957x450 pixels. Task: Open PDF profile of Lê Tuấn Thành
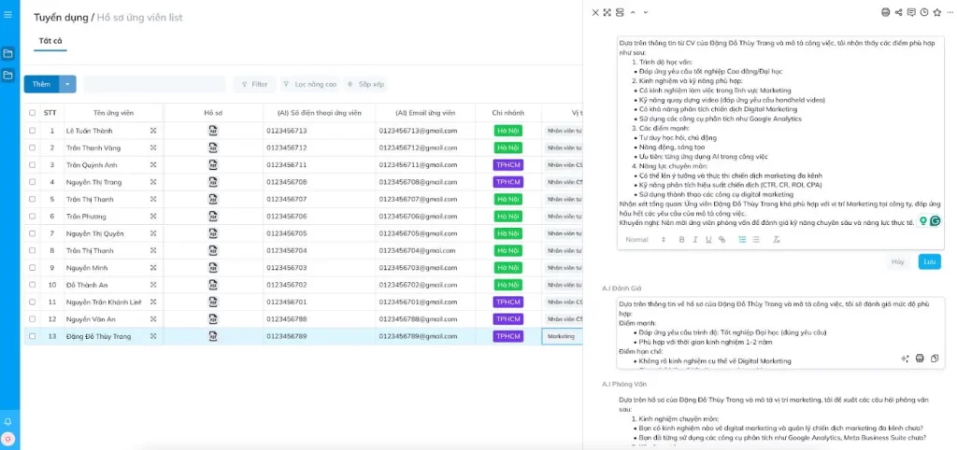click(x=213, y=131)
